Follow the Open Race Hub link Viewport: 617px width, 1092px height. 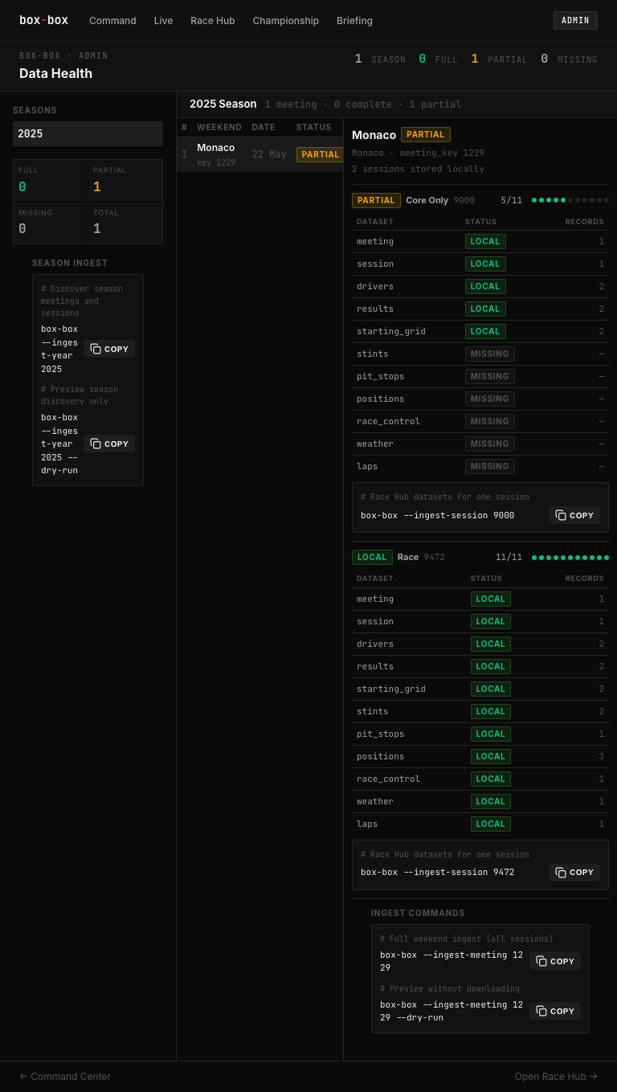(556, 1076)
